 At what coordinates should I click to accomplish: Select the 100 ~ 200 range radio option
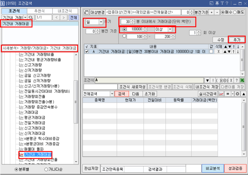pyautogui.click(x=124, y=36)
